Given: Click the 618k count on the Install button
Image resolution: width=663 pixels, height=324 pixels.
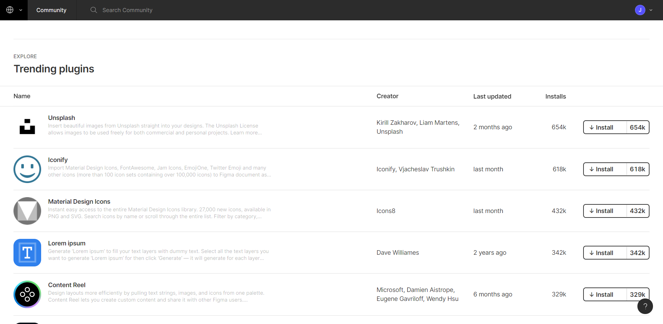Looking at the screenshot, I should point(638,169).
